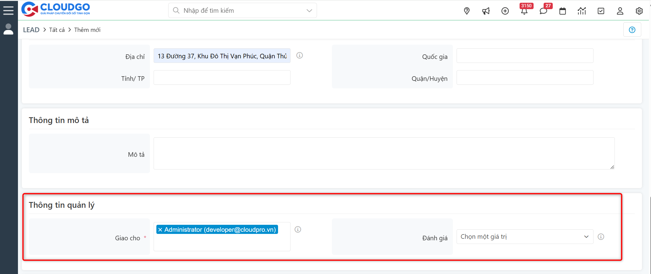Click the quick-create plus icon
This screenshot has height=274, width=651.
[505, 11]
